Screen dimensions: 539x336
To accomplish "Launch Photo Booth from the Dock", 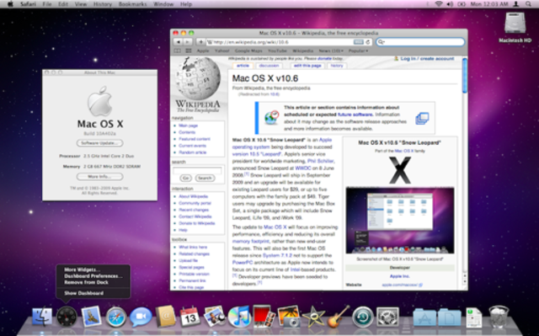I will point(264,317).
